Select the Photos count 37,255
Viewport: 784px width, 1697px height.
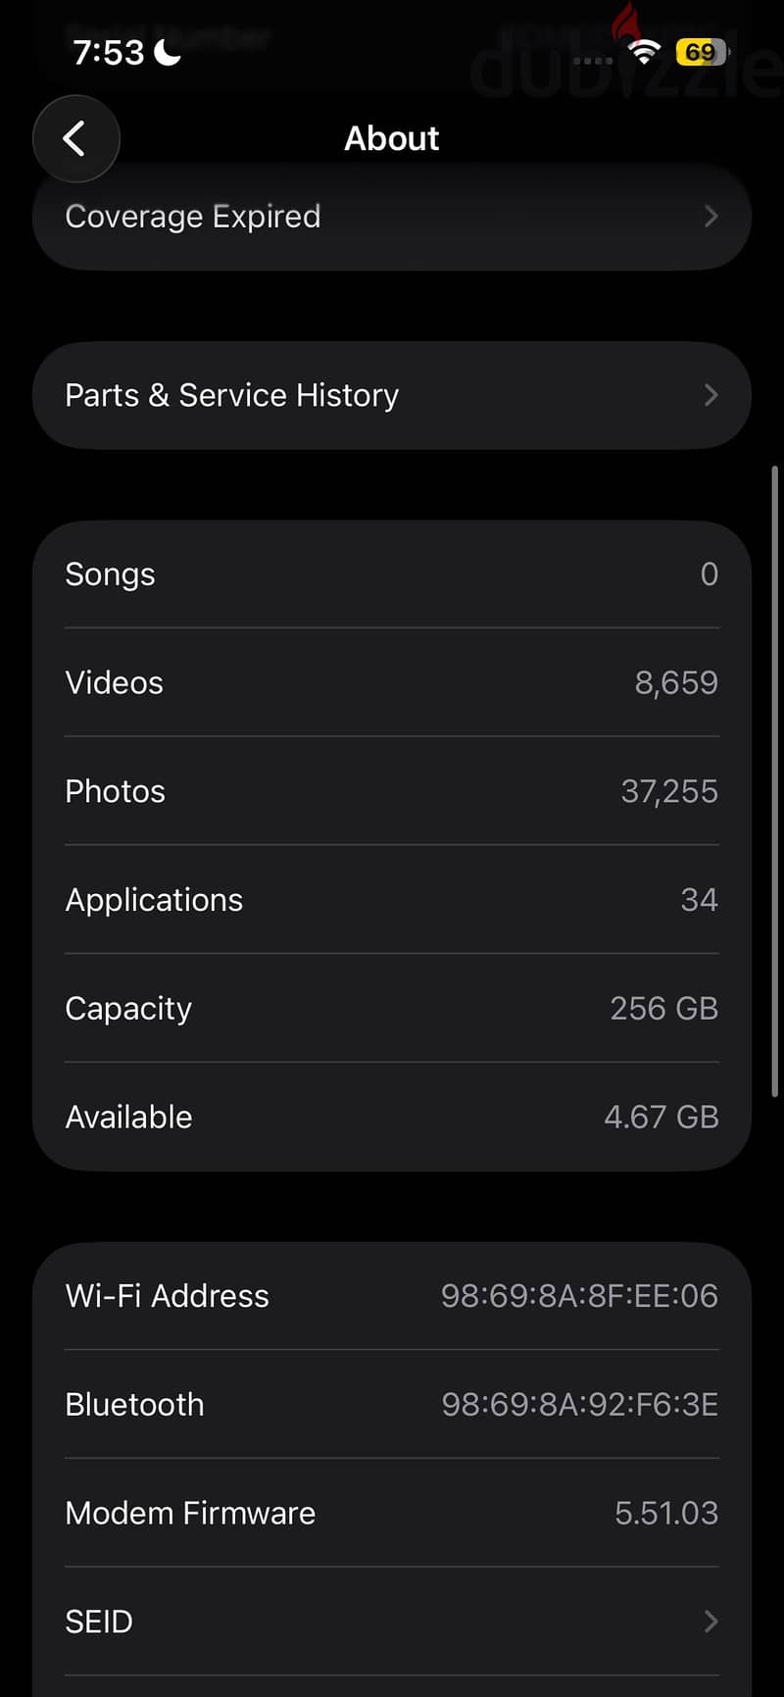[x=669, y=791]
